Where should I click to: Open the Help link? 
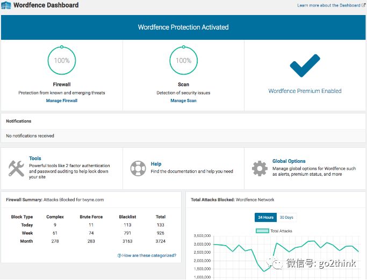point(156,164)
